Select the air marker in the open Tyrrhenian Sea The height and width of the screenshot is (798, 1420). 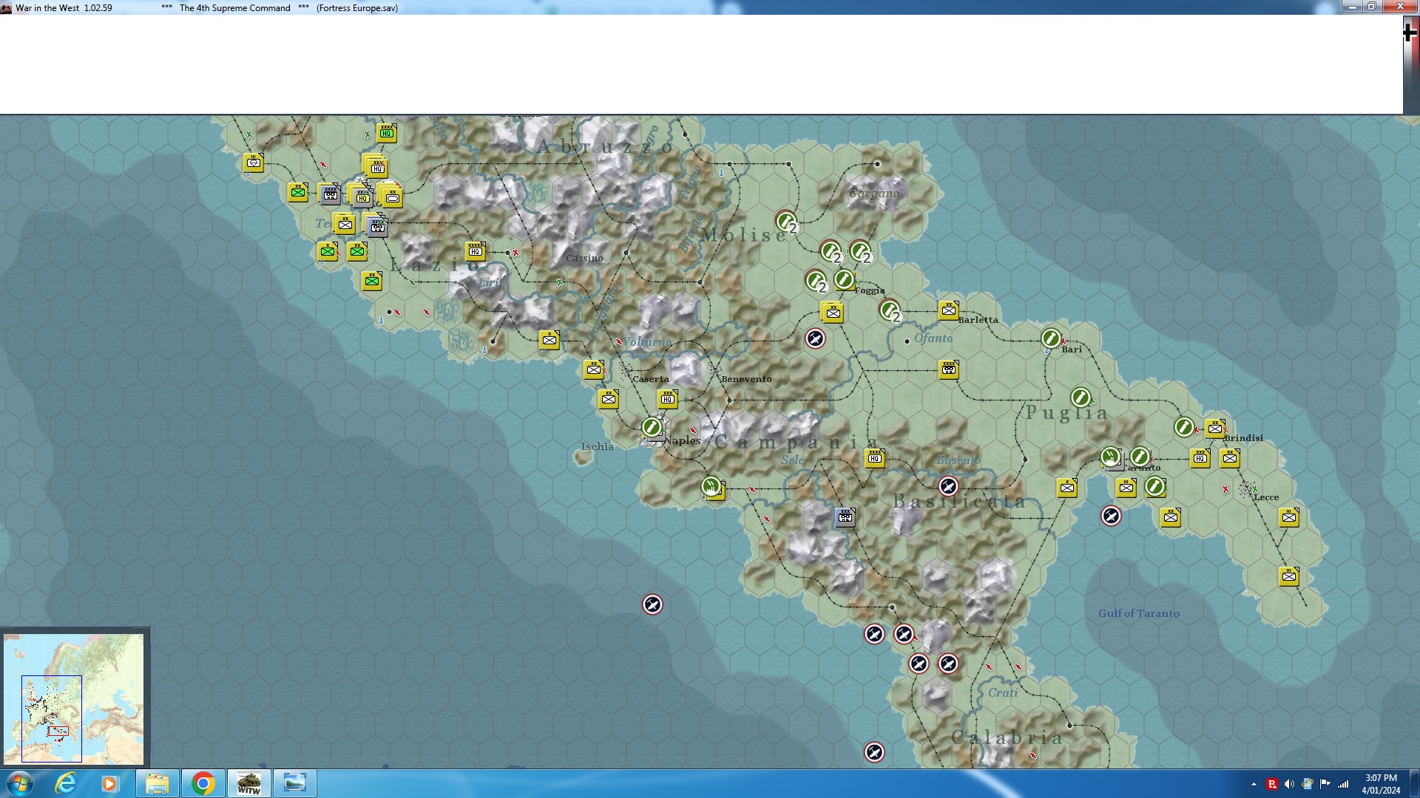pyautogui.click(x=652, y=604)
